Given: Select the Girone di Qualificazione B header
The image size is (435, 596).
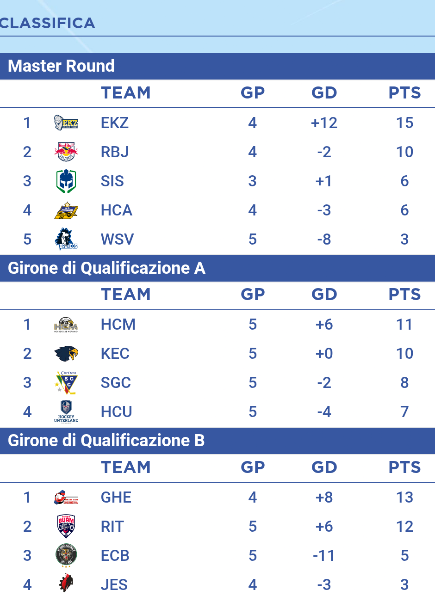Looking at the screenshot, I should [x=217, y=441].
